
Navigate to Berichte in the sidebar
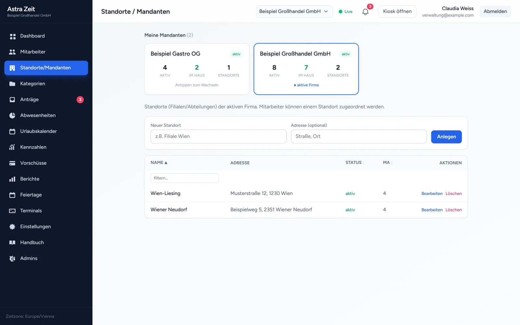click(x=46, y=179)
